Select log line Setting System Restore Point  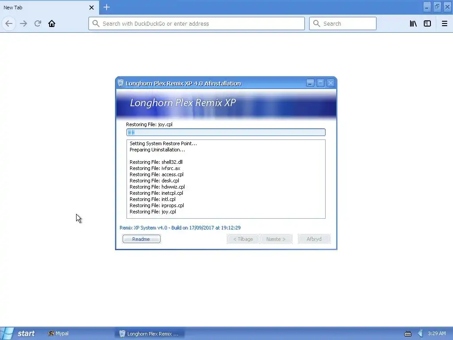click(163, 144)
